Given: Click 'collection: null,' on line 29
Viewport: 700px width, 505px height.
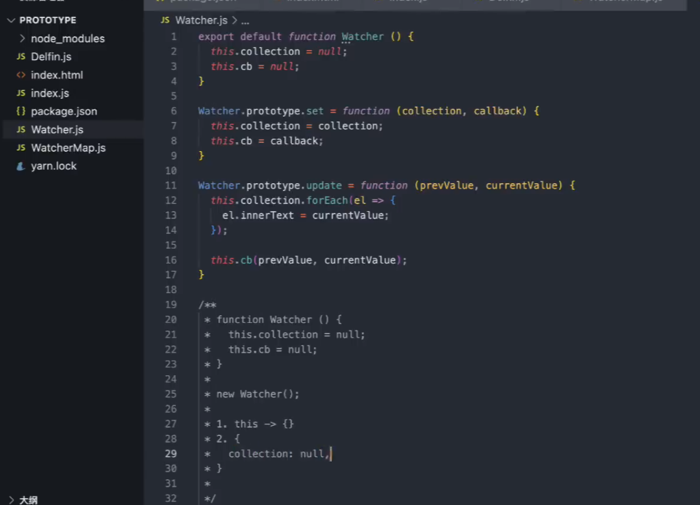Looking at the screenshot, I should point(279,454).
